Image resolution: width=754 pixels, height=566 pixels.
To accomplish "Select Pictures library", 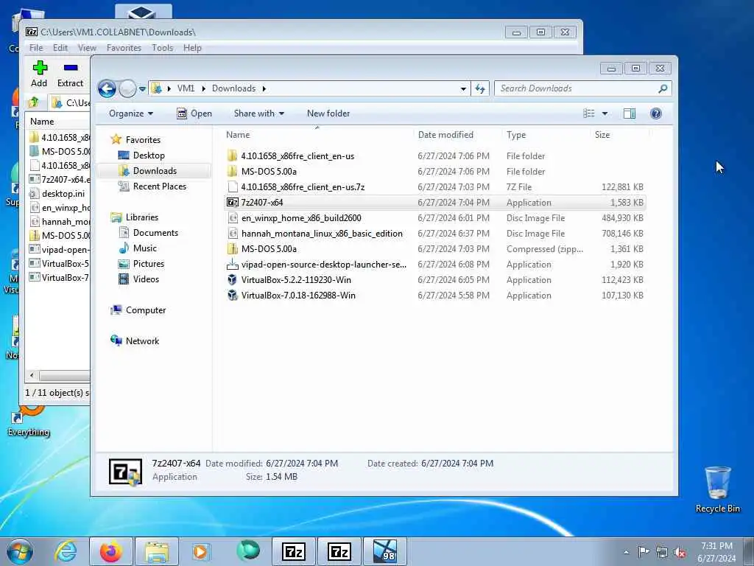I will tap(149, 264).
